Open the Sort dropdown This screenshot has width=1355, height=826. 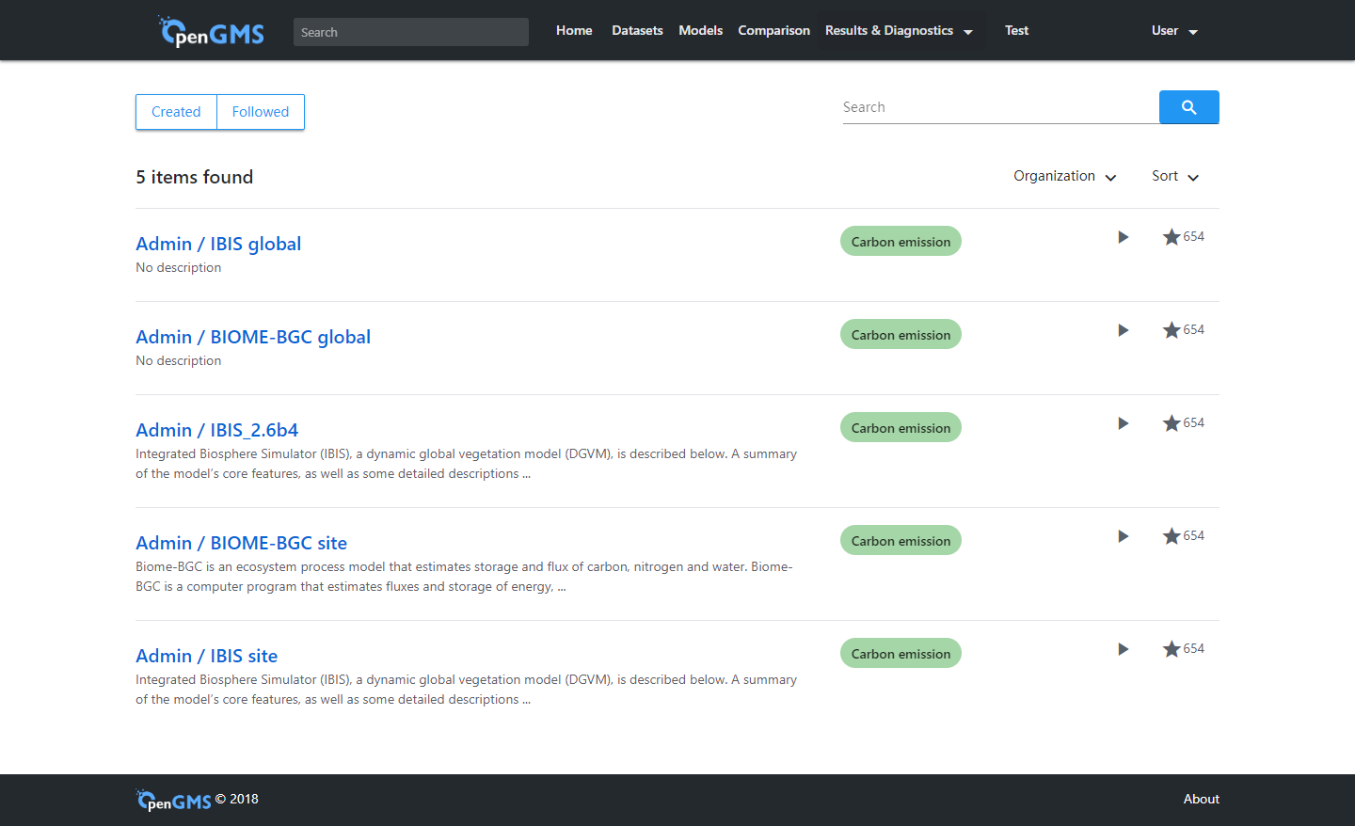point(1174,177)
